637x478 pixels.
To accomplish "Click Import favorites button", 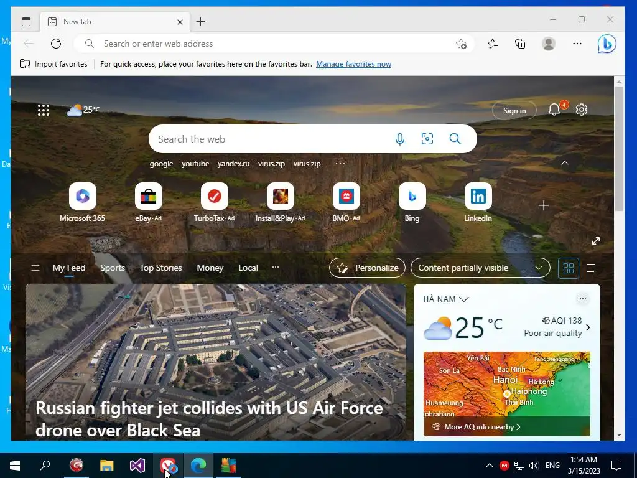I will click(x=53, y=64).
